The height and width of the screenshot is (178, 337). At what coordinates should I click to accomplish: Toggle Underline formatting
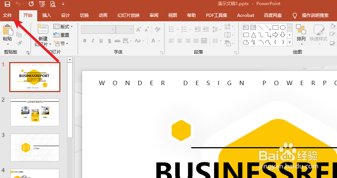tap(101, 41)
